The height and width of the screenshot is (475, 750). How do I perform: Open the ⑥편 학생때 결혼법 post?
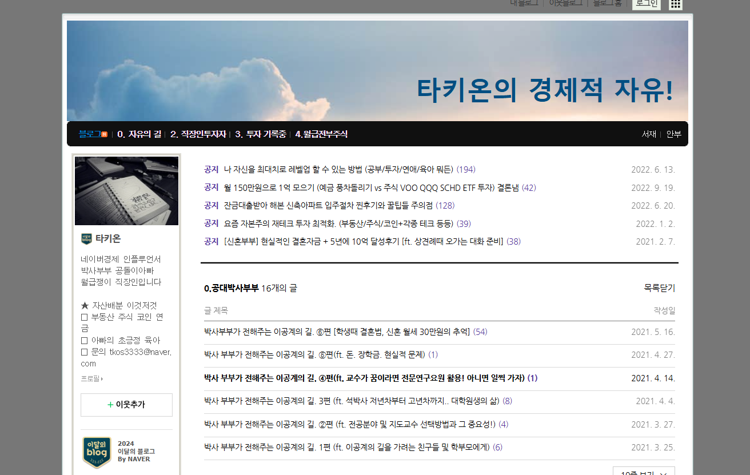337,332
